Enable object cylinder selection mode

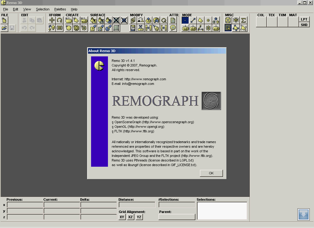pos(208,20)
